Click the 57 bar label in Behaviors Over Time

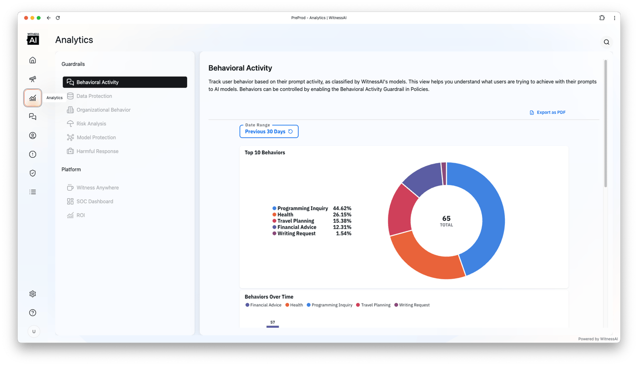click(x=272, y=322)
